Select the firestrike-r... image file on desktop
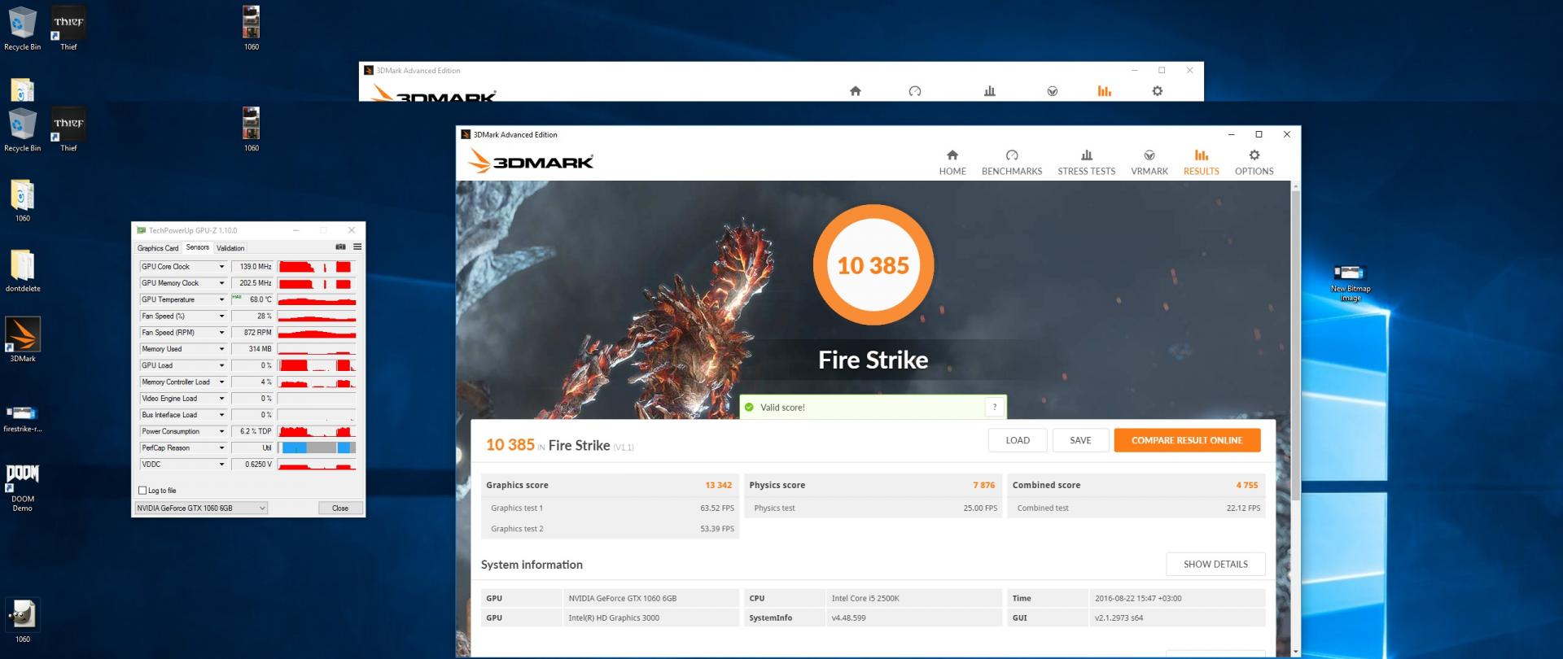Viewport: 1563px width, 659px height. [x=23, y=418]
